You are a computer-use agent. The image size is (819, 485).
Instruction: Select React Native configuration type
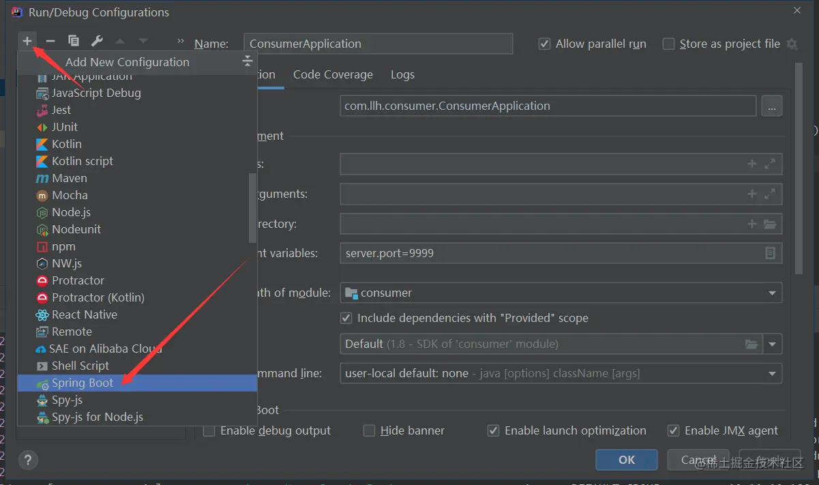[137, 314]
